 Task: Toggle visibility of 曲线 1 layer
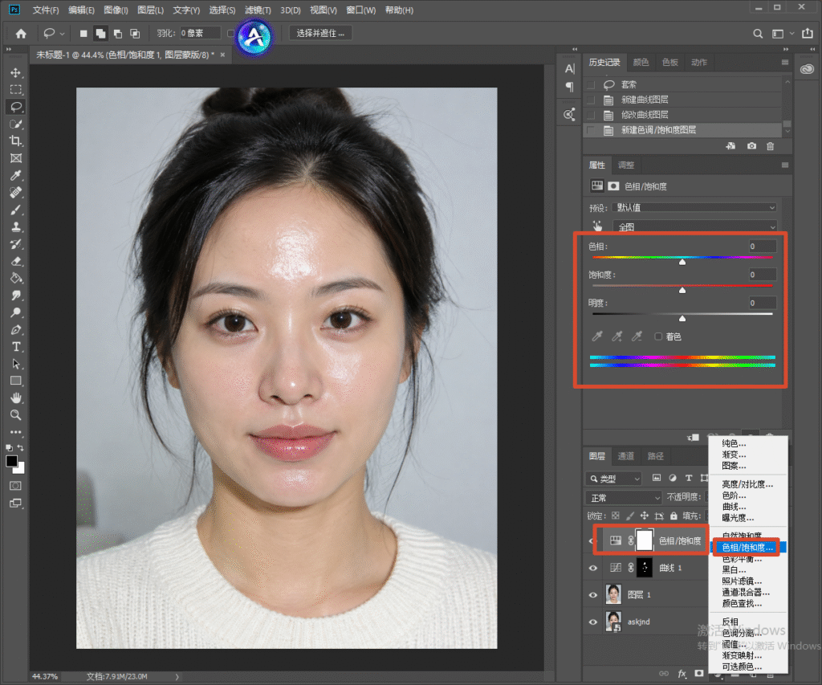[593, 568]
